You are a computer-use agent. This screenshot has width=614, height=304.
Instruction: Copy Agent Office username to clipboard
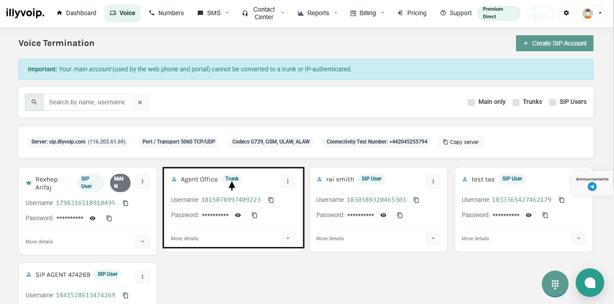pos(271,200)
